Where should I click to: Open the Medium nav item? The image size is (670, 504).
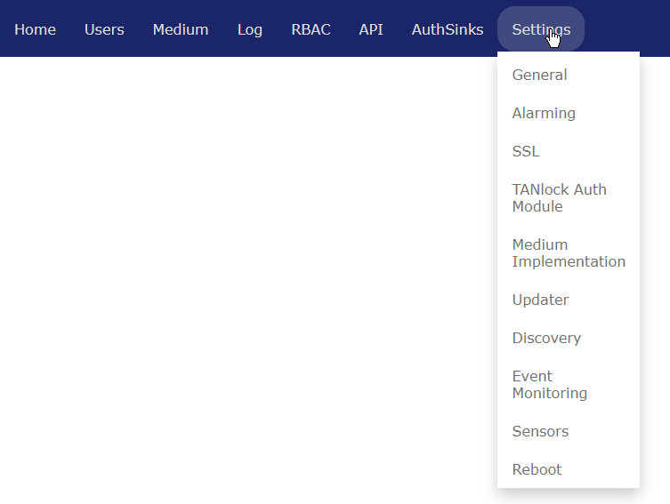(180, 29)
